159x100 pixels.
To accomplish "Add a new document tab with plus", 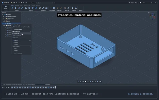I will [x=55, y=3].
